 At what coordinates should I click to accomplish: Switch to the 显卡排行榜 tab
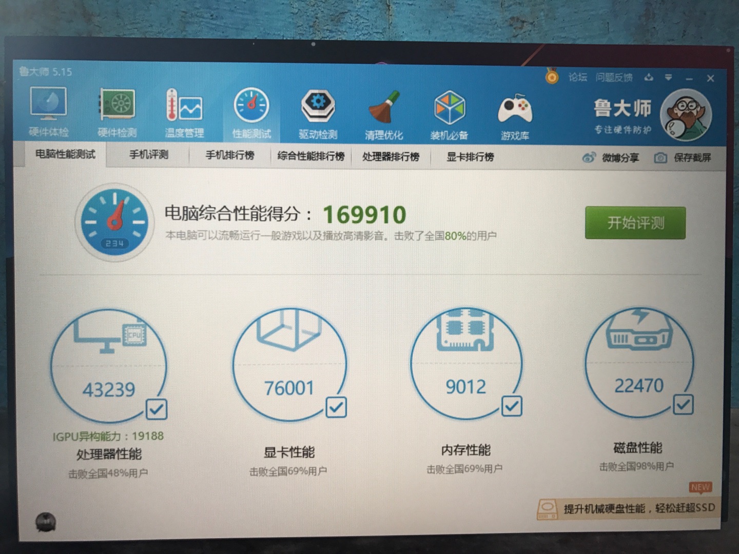tap(470, 157)
